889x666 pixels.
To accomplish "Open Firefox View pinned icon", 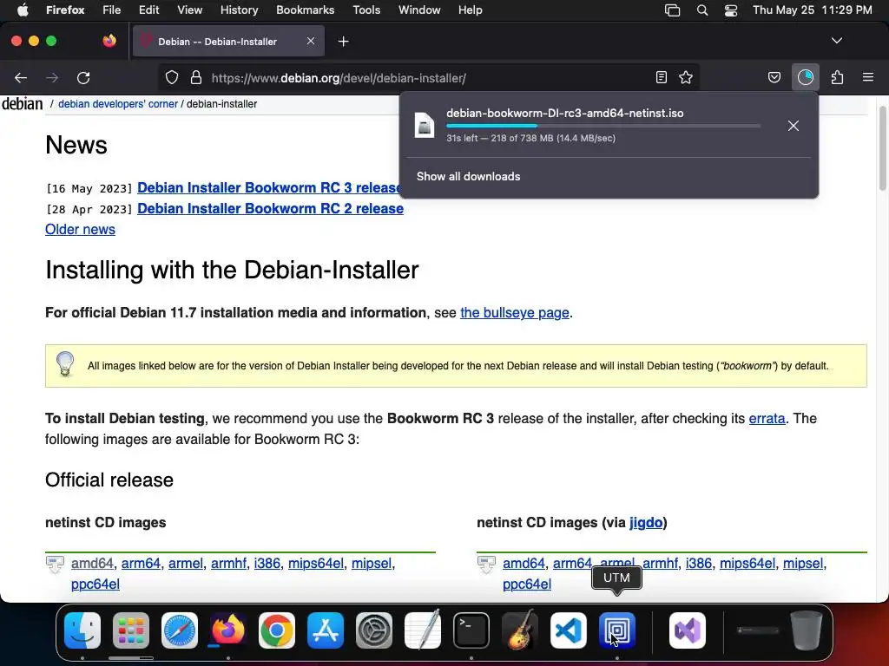I will [x=109, y=41].
